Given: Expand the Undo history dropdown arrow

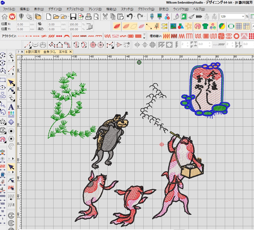Looking at the screenshot, I should point(134,17).
